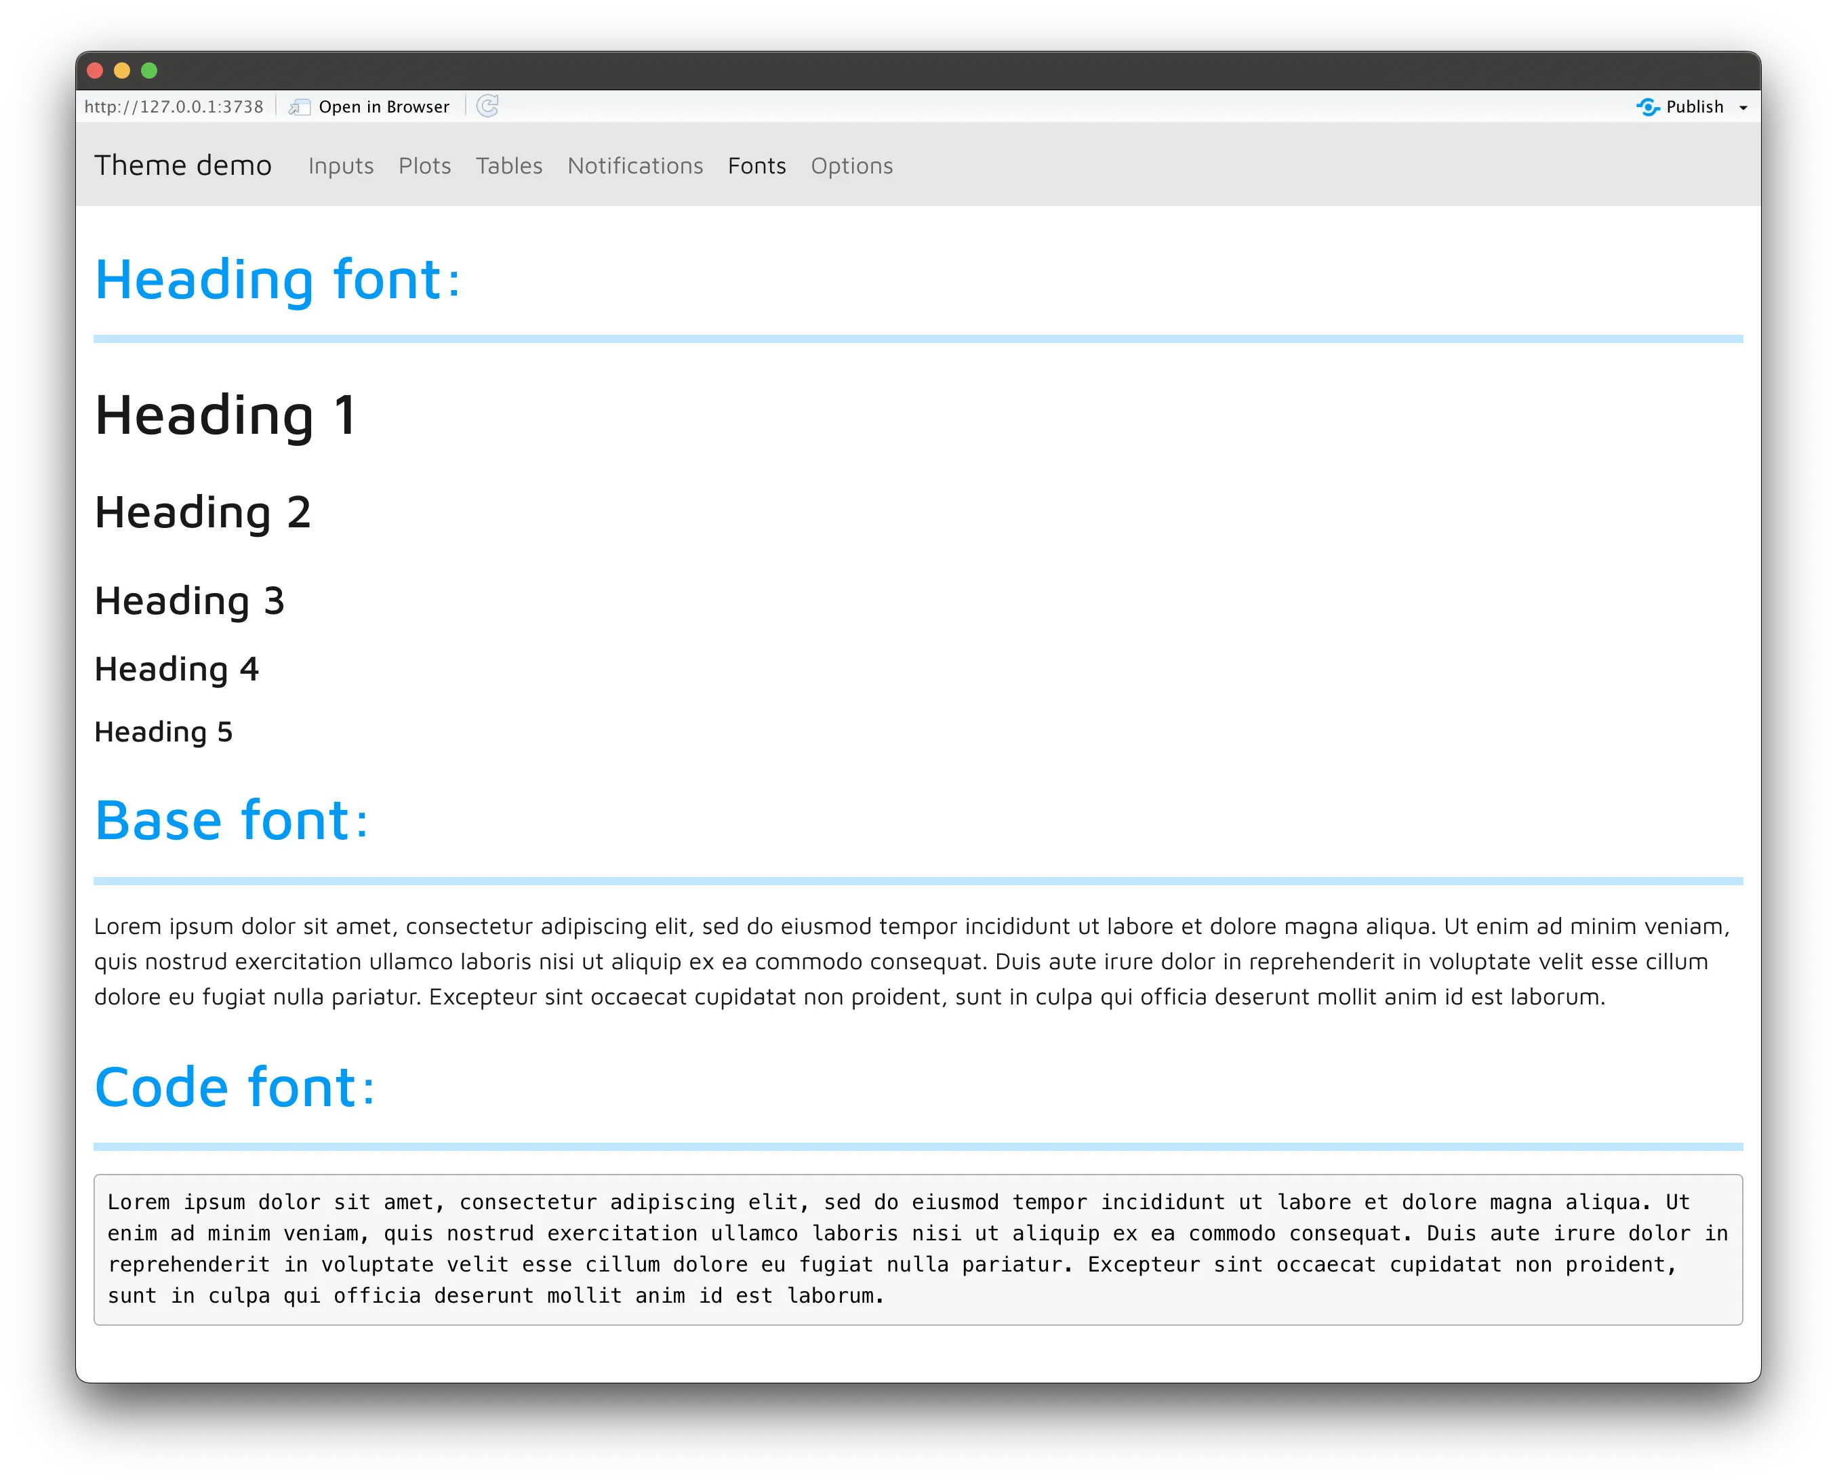Click the 127.0.0.1:3738 address field

coord(174,107)
